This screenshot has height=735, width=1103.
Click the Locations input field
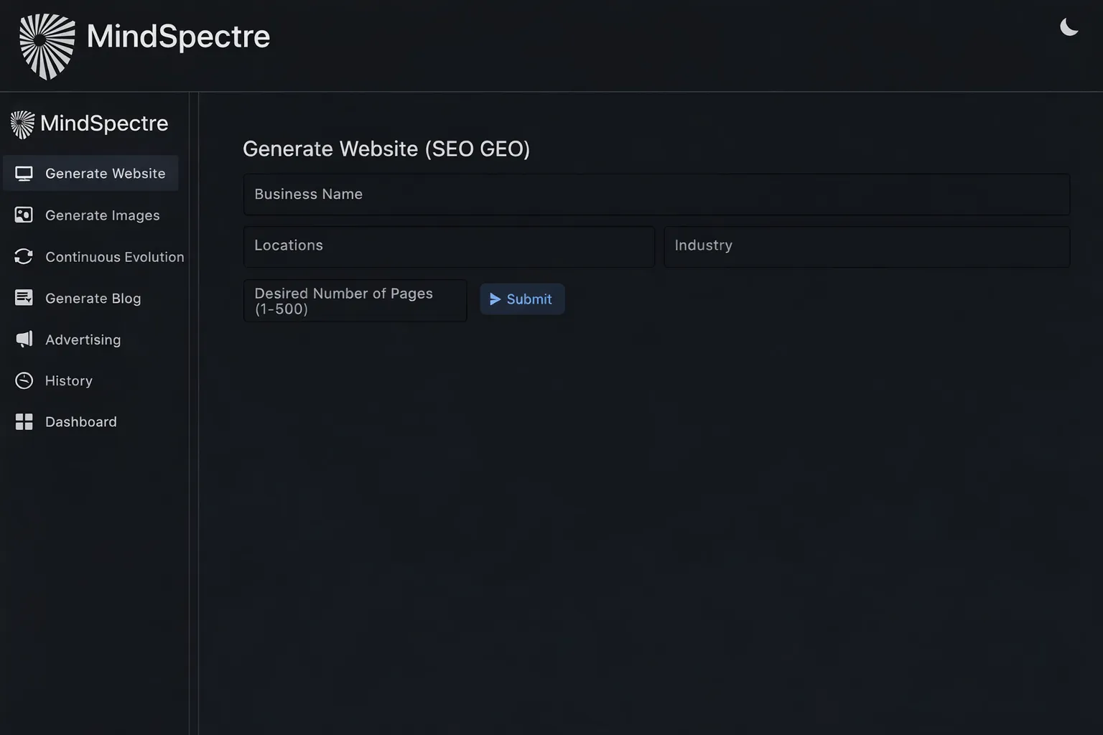pos(448,246)
